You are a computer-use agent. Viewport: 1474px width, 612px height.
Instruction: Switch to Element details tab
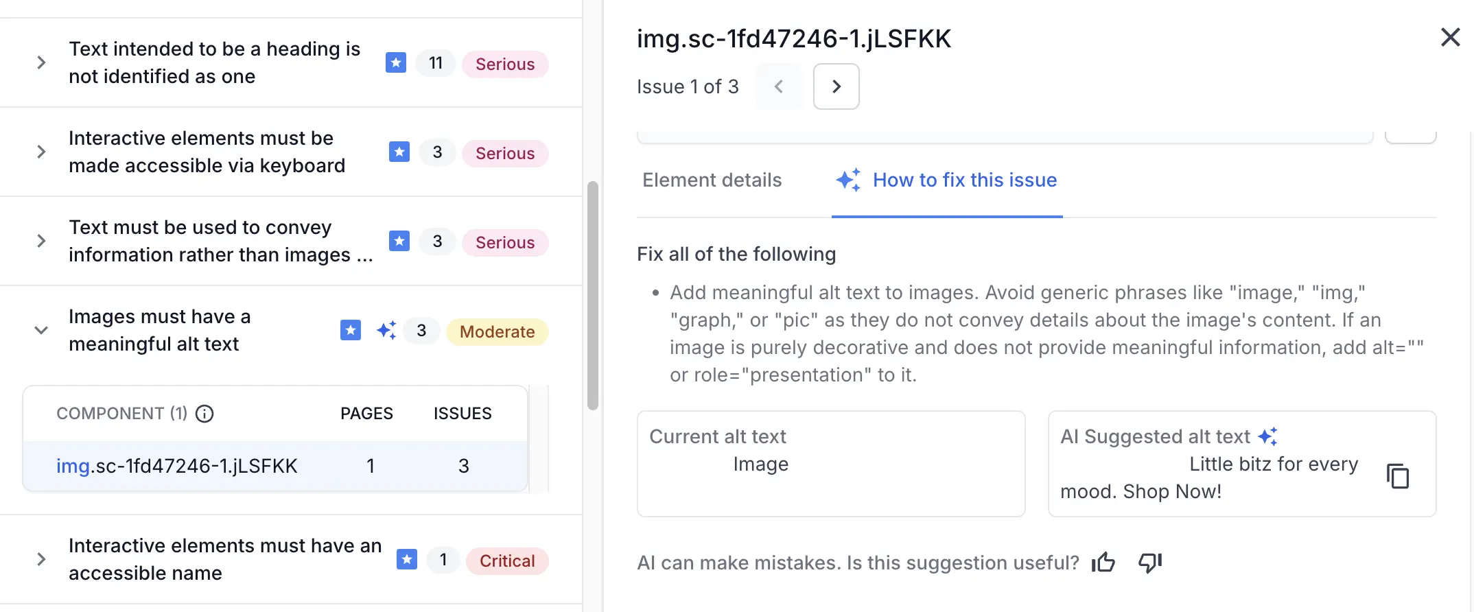[712, 180]
